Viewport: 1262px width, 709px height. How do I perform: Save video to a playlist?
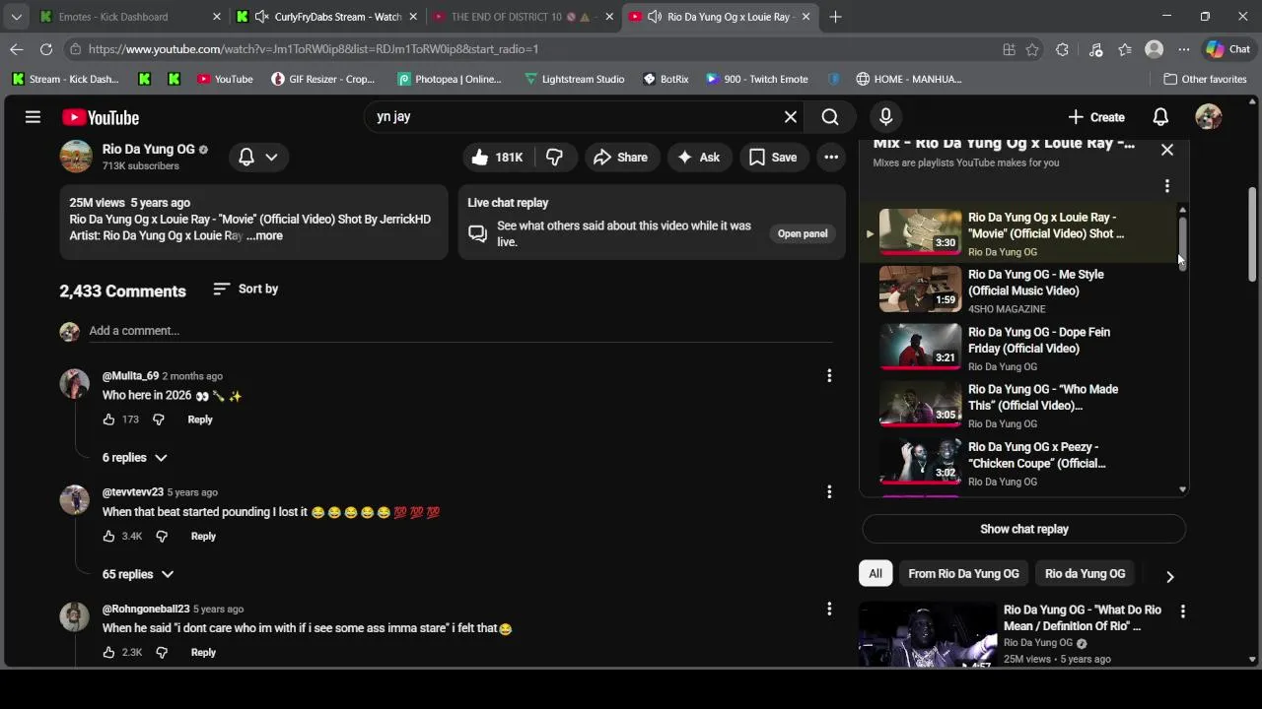pyautogui.click(x=773, y=158)
